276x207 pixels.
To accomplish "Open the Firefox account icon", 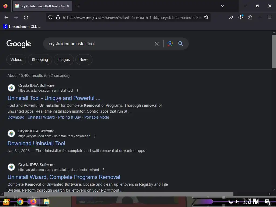I will [240, 18].
